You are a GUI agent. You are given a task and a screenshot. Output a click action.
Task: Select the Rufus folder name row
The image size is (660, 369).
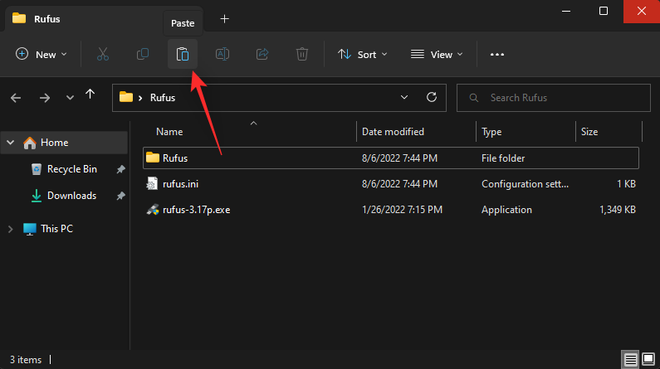391,158
